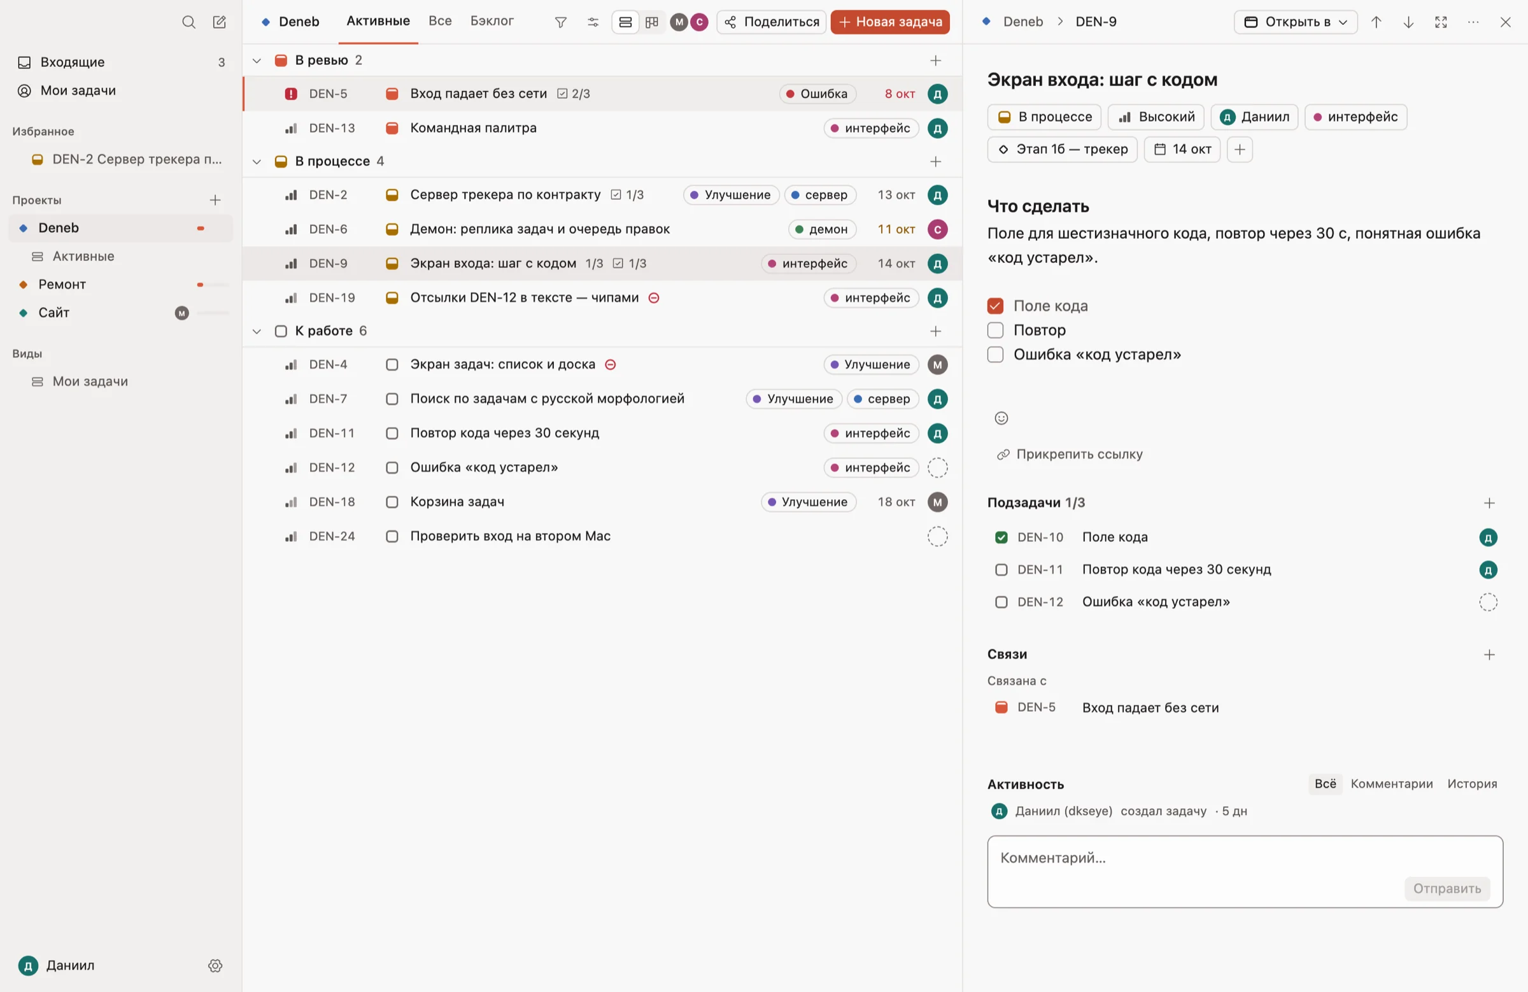Click the compose new task pencil icon
The image size is (1528, 992).
(x=219, y=22)
